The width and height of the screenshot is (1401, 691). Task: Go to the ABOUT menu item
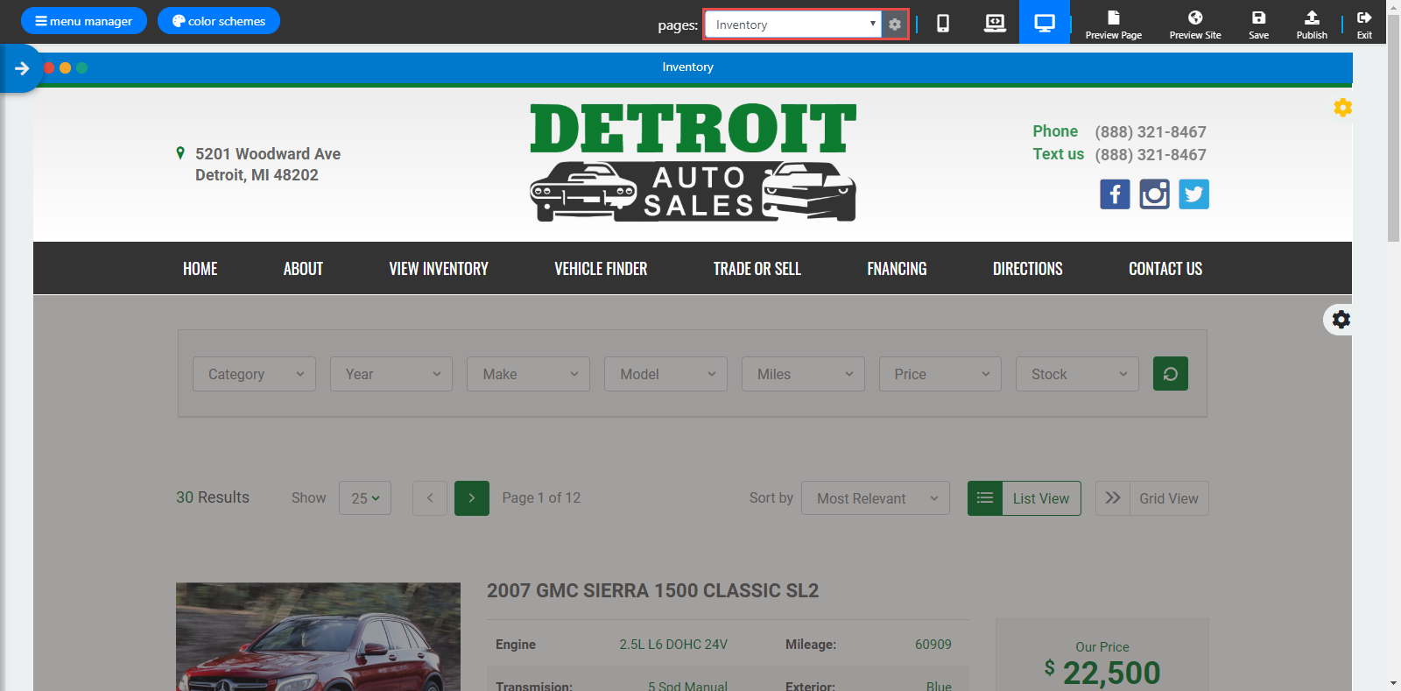tap(303, 269)
